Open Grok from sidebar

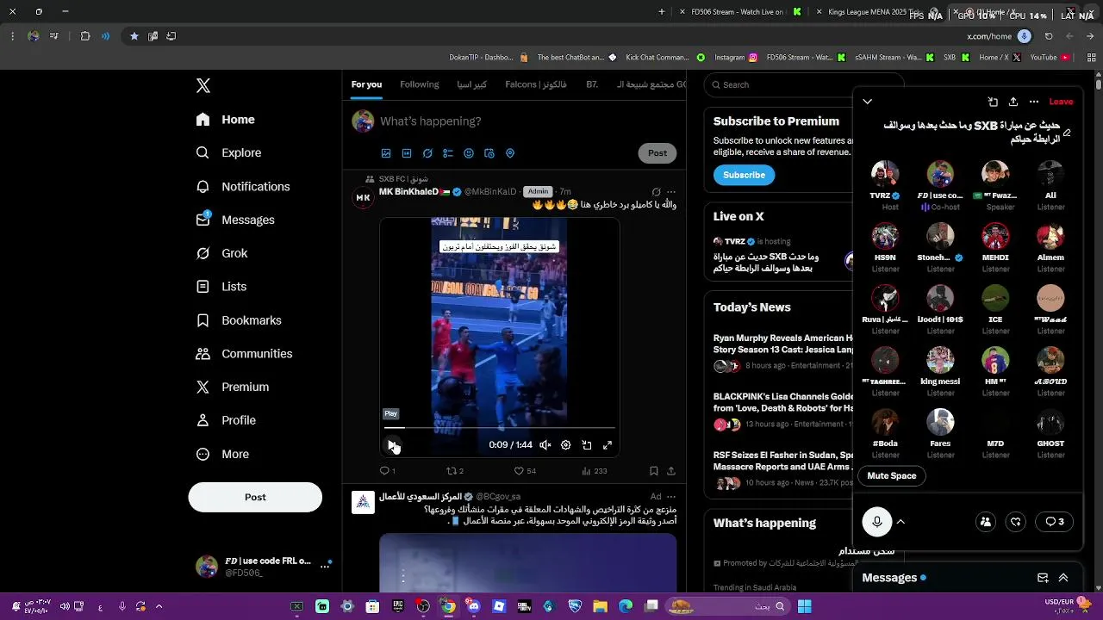click(x=222, y=253)
